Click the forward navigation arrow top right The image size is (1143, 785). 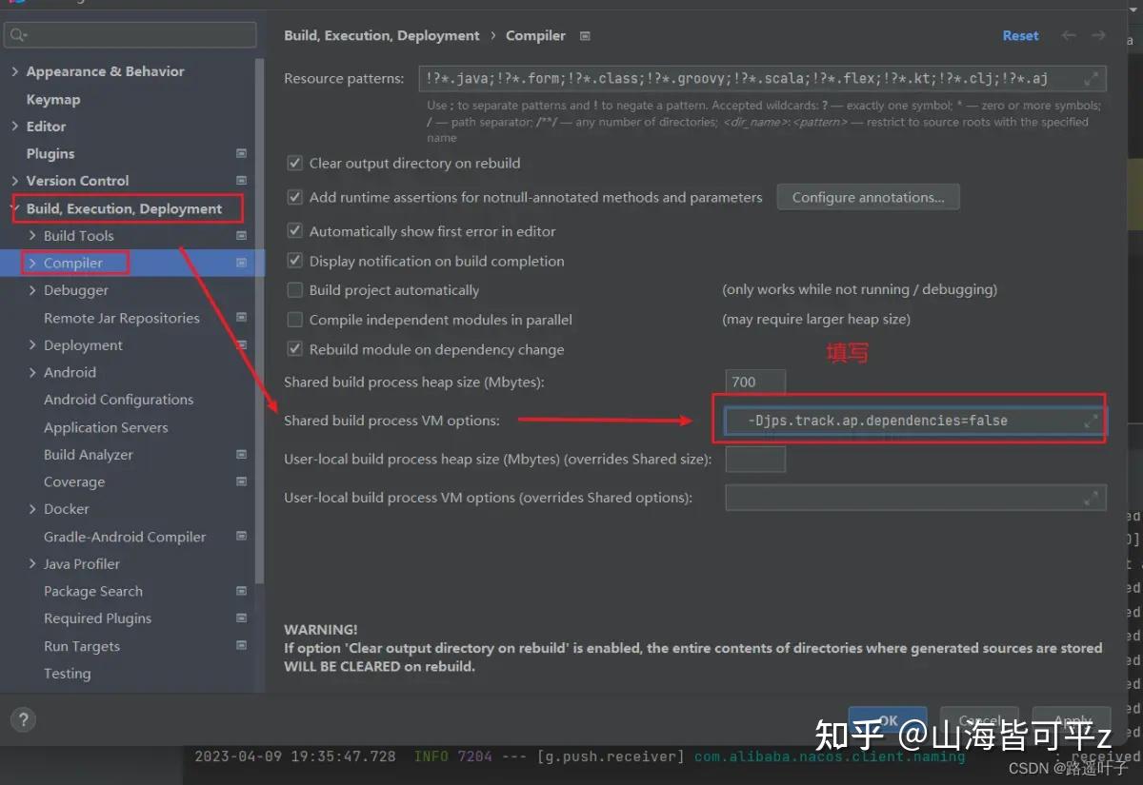click(x=1097, y=35)
